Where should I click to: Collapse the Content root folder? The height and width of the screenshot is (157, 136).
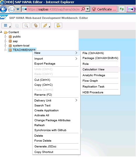click(1, 32)
